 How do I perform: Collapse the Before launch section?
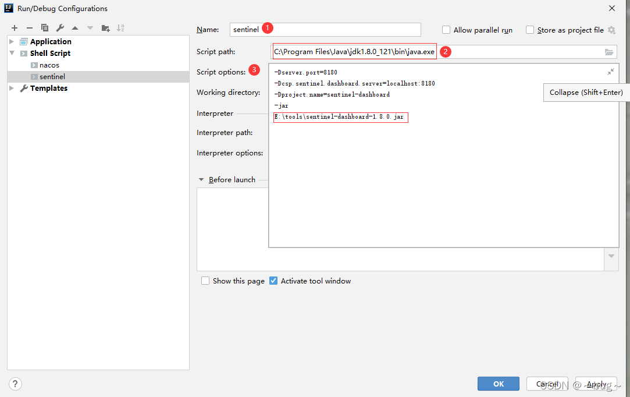[201, 179]
